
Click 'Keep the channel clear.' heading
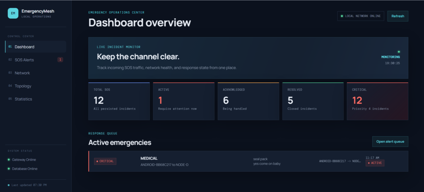click(x=138, y=57)
